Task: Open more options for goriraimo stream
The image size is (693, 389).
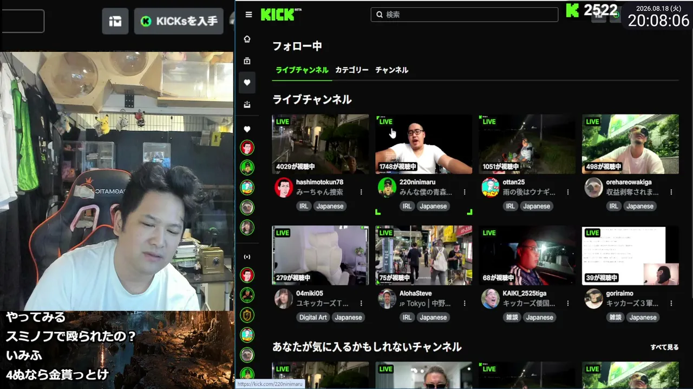Action: [671, 303]
